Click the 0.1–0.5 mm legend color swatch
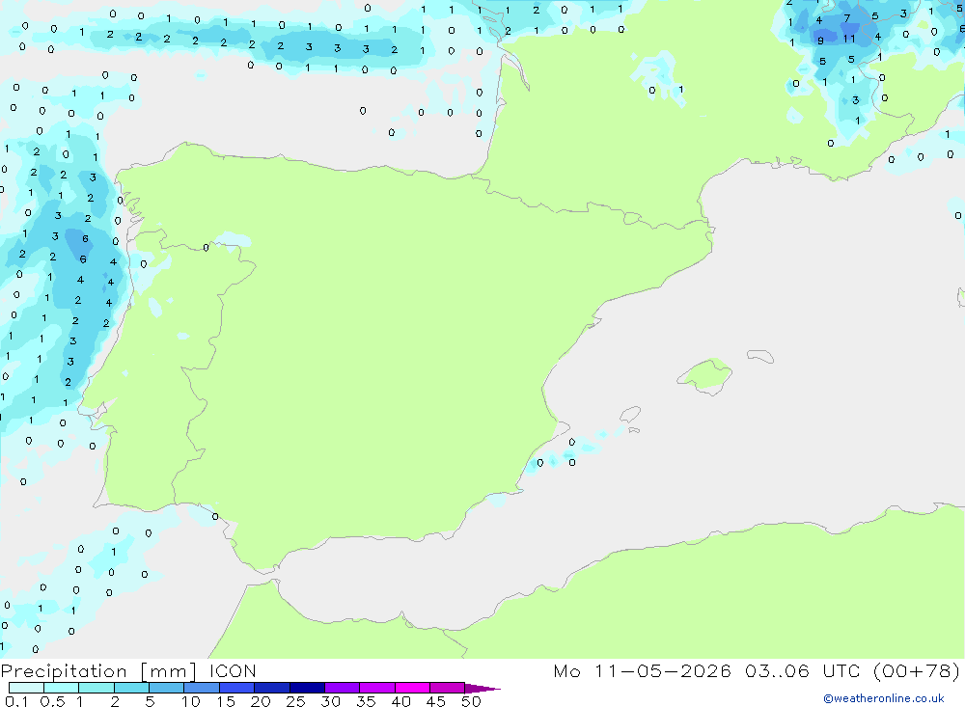This screenshot has height=707, width=965. pyautogui.click(x=26, y=688)
